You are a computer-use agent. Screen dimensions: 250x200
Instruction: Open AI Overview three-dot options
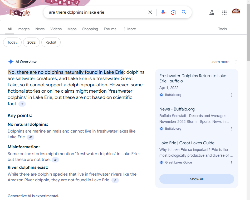point(236,62)
